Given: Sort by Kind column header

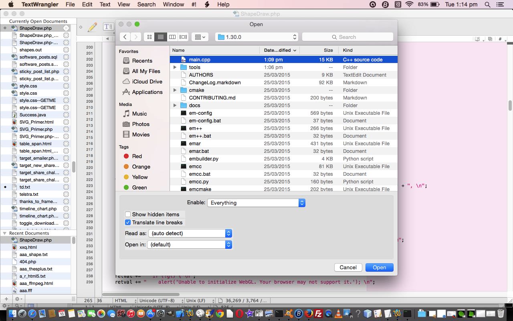Looking at the screenshot, I should [368, 50].
